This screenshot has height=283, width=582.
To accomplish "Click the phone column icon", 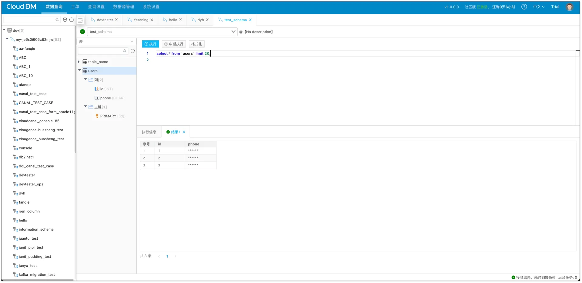I will point(97,98).
